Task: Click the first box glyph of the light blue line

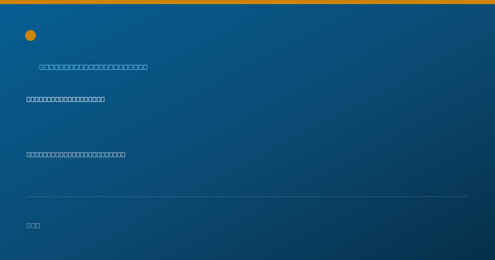Action: (x=42, y=67)
